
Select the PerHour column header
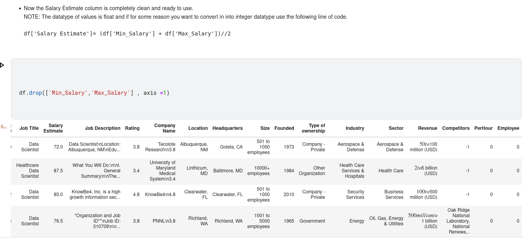pyautogui.click(x=483, y=128)
